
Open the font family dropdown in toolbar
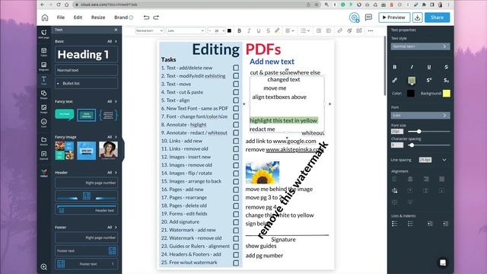tap(186, 30)
